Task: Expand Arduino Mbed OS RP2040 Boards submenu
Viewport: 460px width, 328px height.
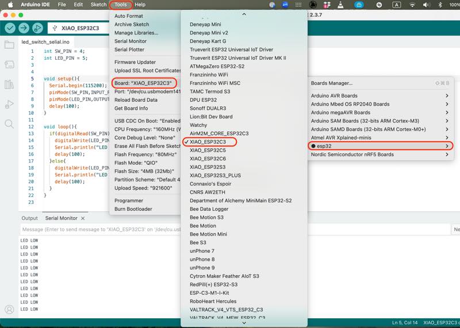Action: [381, 104]
